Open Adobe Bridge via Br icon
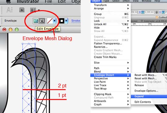 pos(22,10)
